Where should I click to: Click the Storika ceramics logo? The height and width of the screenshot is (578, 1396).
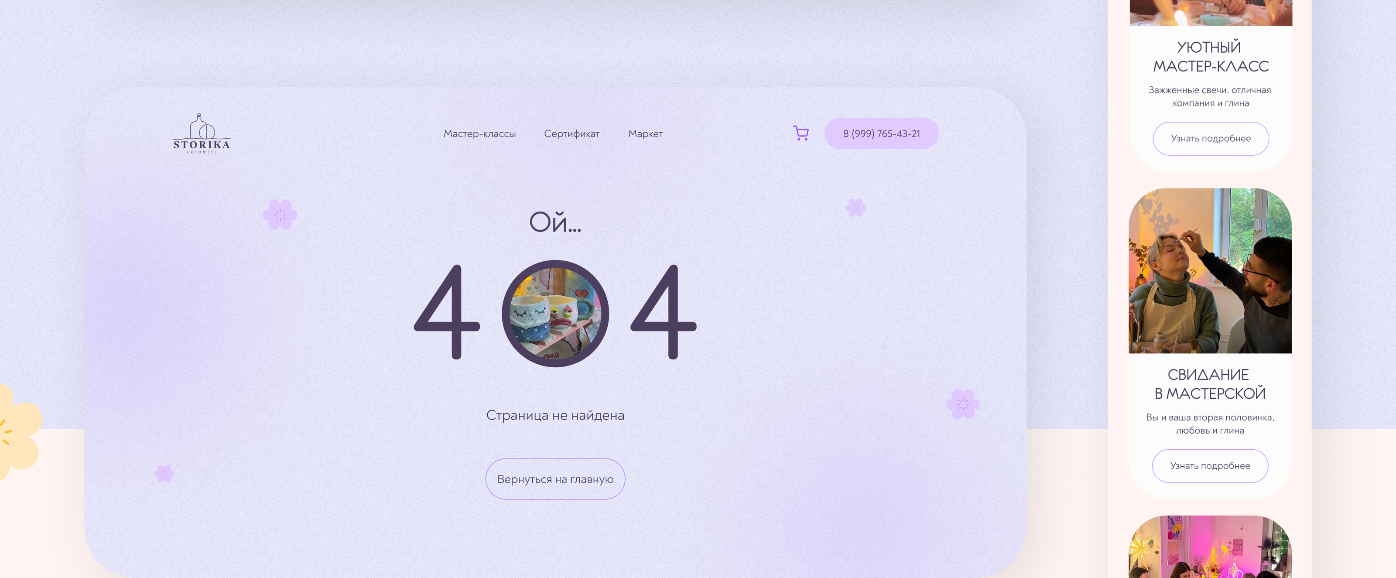pyautogui.click(x=202, y=134)
